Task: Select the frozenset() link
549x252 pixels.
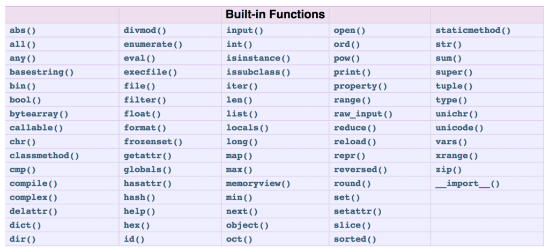Action: click(x=153, y=142)
